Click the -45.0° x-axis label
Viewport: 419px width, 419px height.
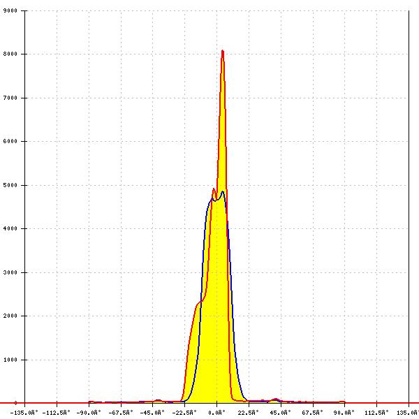click(x=152, y=413)
